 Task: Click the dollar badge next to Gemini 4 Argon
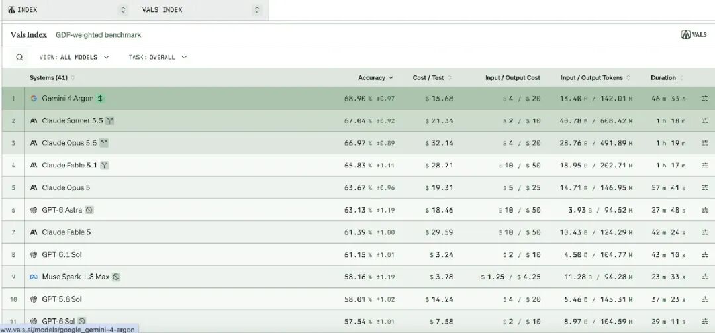101,98
